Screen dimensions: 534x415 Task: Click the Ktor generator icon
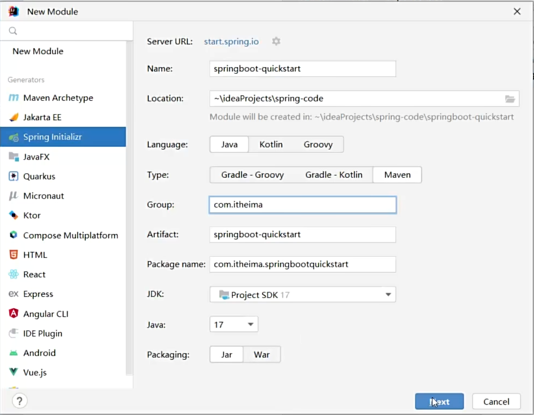coord(13,215)
